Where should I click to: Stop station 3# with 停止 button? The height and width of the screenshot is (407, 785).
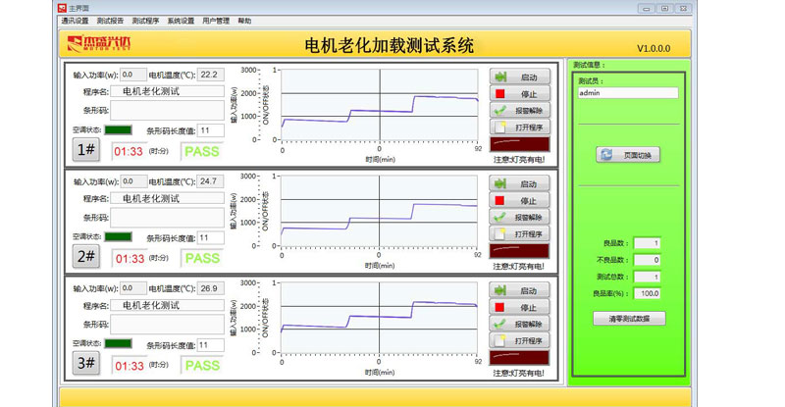(x=519, y=307)
